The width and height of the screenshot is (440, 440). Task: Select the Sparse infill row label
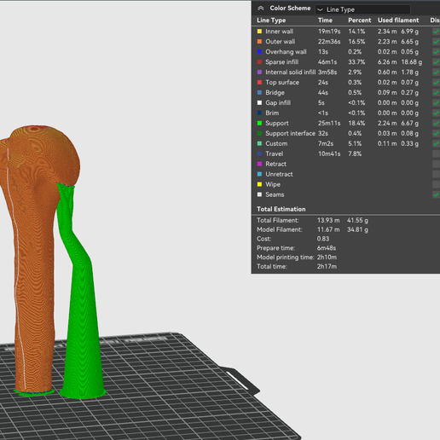281,62
